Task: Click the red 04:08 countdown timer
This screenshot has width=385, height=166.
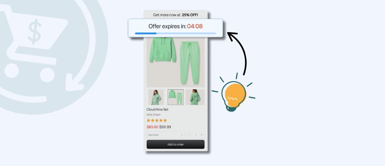Action: 195,26
